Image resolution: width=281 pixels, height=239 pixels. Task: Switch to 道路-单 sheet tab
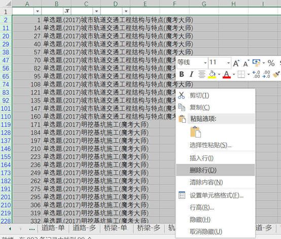click(x=53, y=228)
